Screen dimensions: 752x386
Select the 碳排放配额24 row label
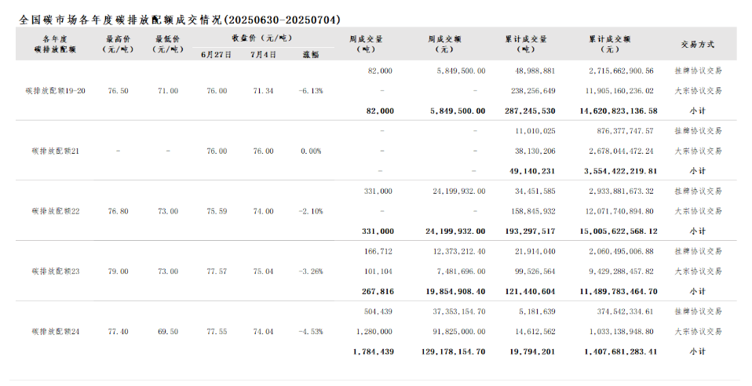pos(56,332)
